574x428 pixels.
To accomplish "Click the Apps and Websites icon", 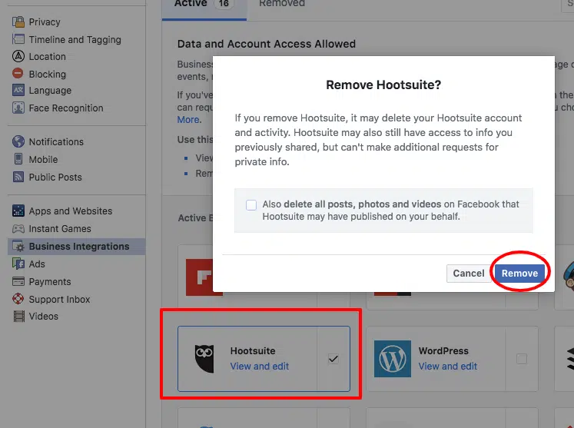I will 18,211.
